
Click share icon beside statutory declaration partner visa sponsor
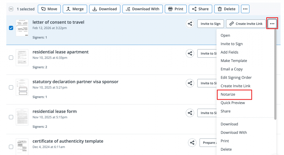pos(190,83)
